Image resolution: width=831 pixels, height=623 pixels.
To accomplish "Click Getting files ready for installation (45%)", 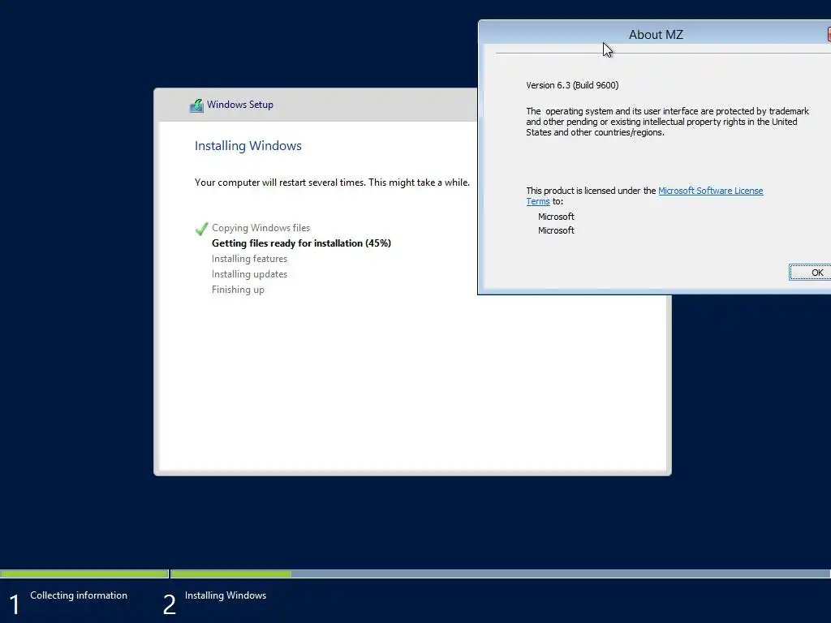I will pyautogui.click(x=301, y=243).
